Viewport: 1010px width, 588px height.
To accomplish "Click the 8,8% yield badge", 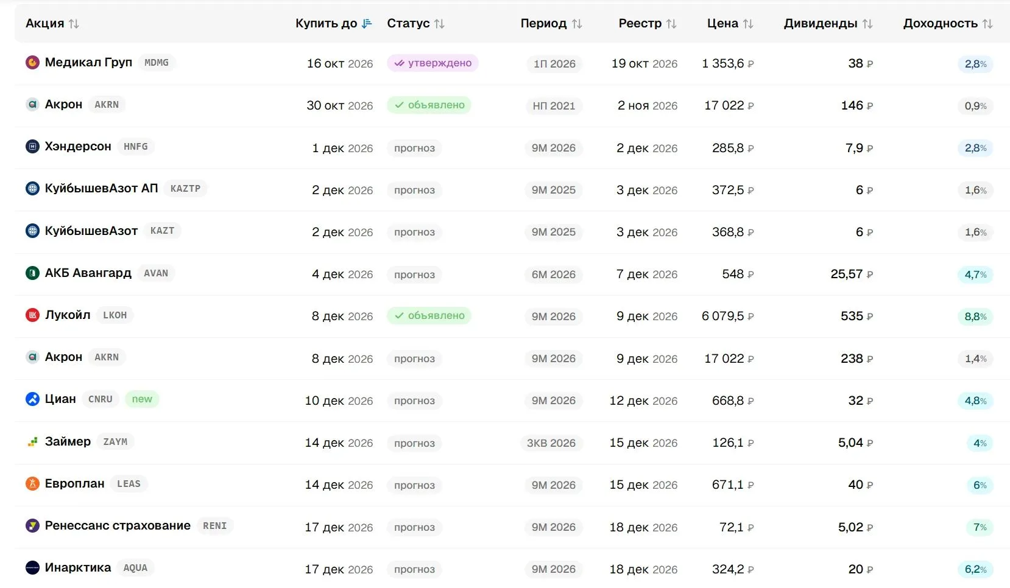I will pyautogui.click(x=975, y=317).
